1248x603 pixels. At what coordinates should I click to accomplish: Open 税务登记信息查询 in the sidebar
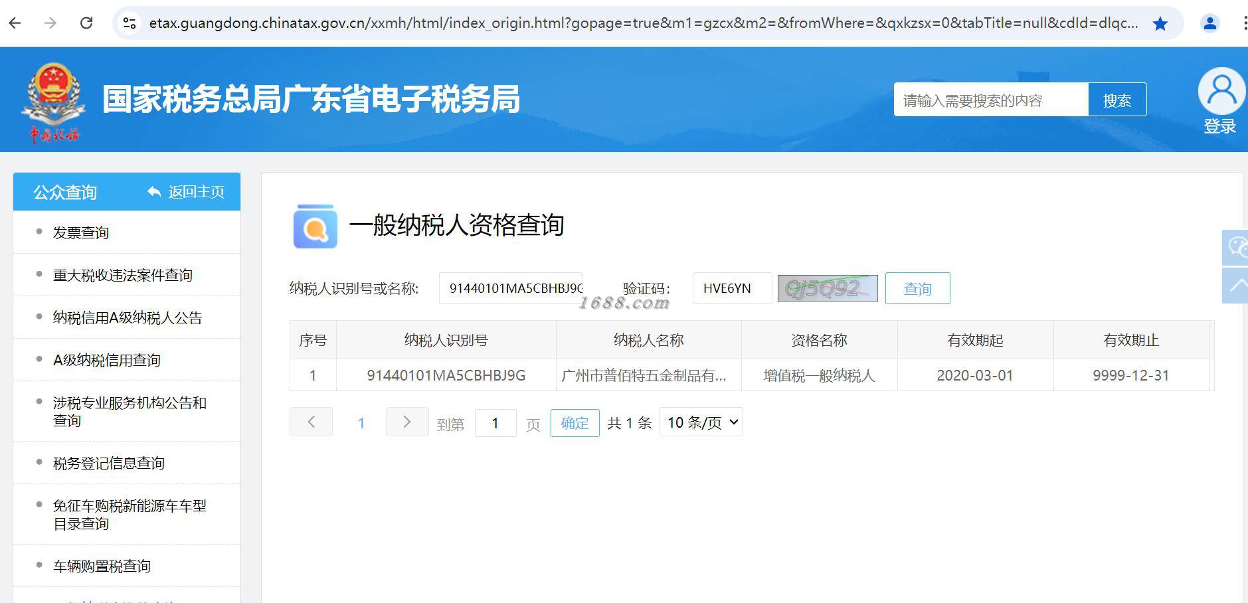[109, 463]
